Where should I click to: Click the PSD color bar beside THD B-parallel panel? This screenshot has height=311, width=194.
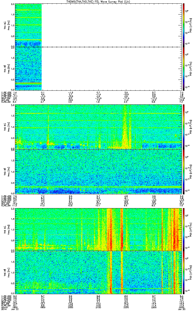point(183,171)
